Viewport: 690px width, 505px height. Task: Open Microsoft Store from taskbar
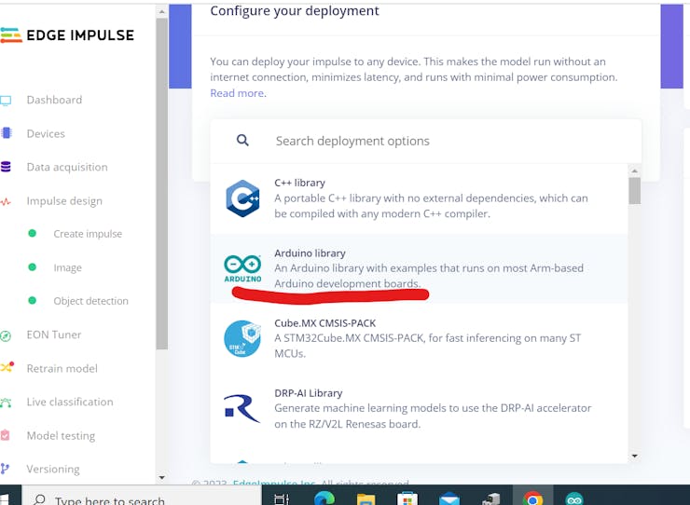coord(407,498)
